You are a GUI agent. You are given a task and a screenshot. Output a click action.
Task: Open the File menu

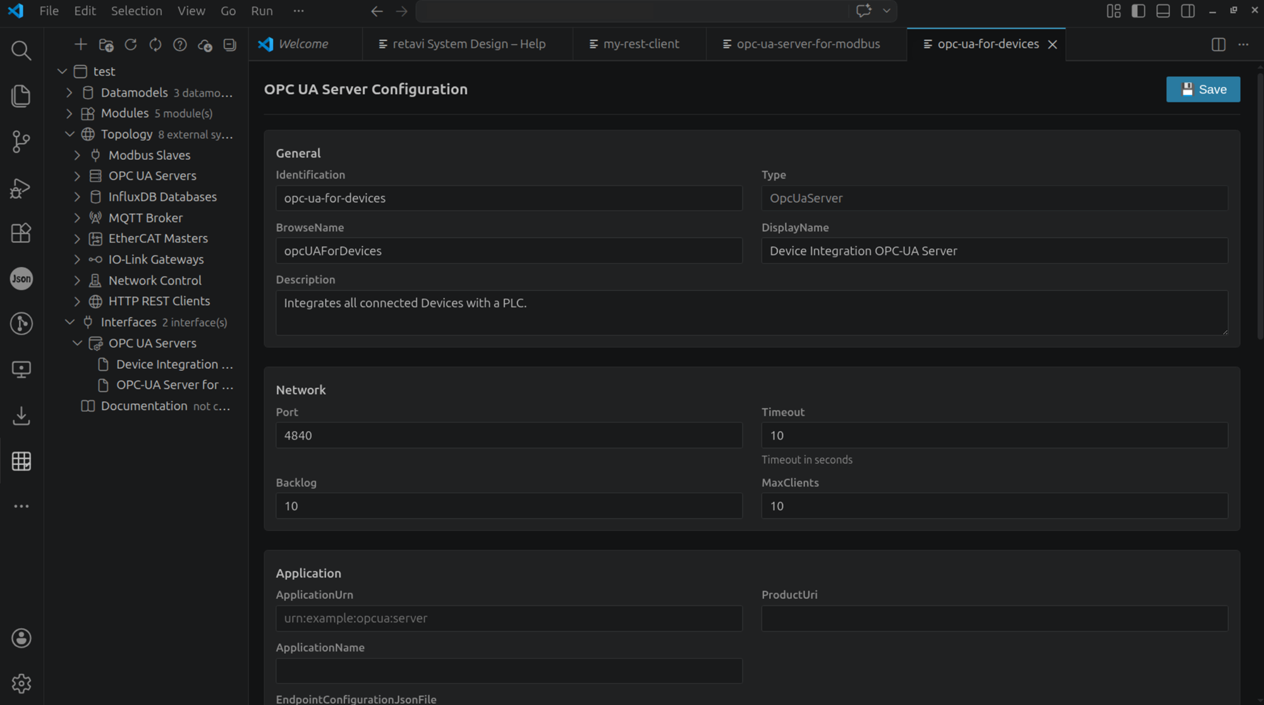49,11
